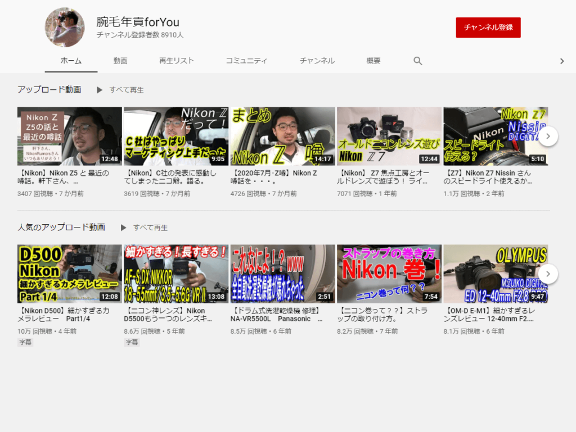Click title 【Nikon D500】細かすぎるカメラレビュー
The width and height of the screenshot is (576, 432).
tap(63, 315)
